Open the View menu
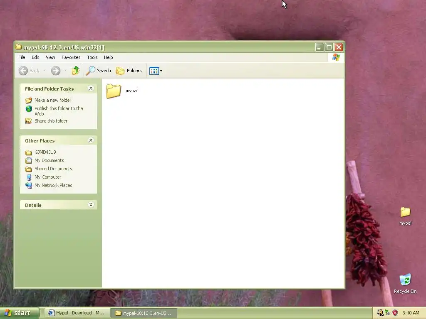The image size is (426, 319). [50, 57]
